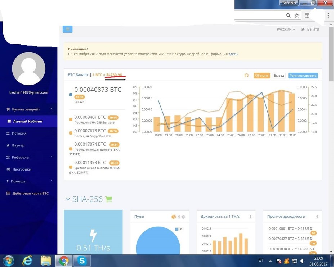The height and width of the screenshot is (267, 335).
Task: Switch to Chrome in the taskbar
Action: (64, 261)
